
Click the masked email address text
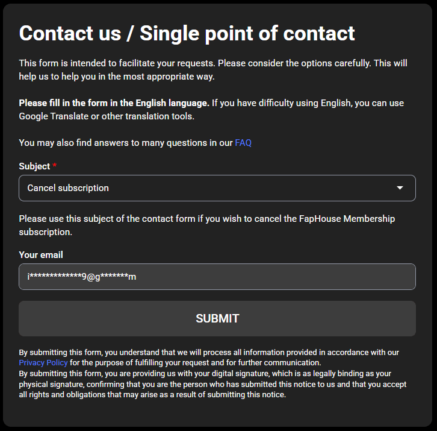[x=81, y=277]
